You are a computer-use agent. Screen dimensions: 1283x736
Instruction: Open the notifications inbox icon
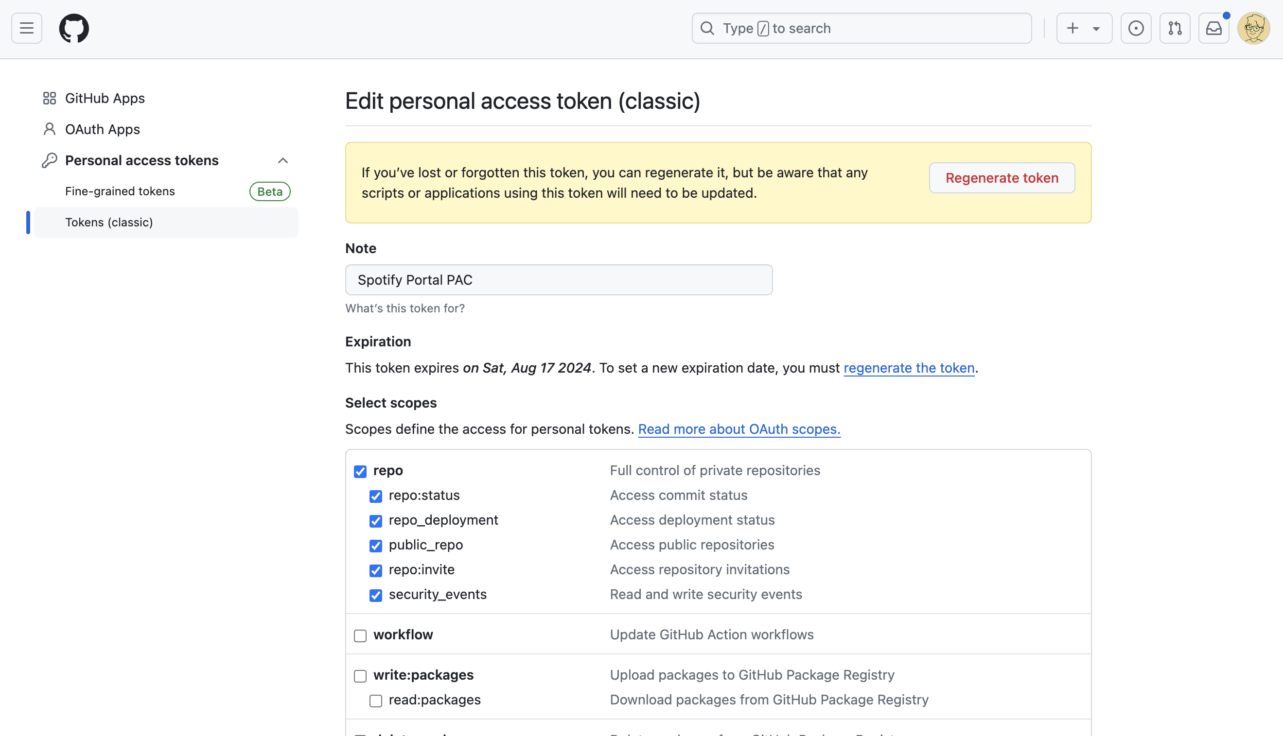pyautogui.click(x=1213, y=28)
